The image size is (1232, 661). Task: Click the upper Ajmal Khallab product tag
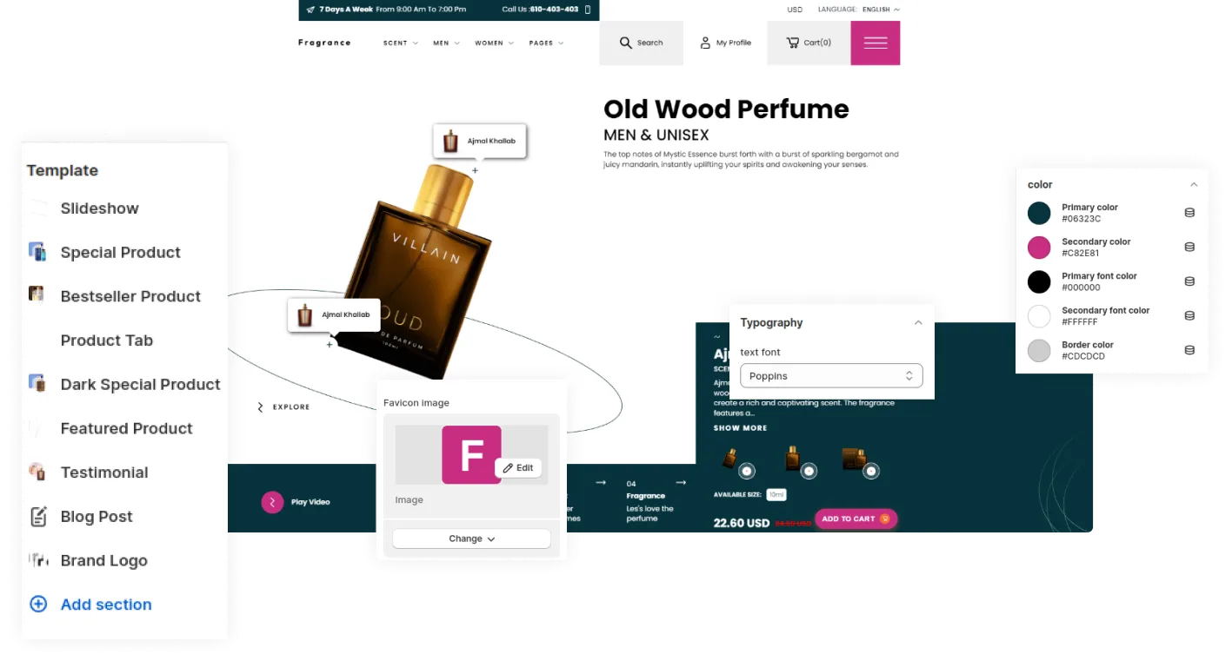pos(480,141)
